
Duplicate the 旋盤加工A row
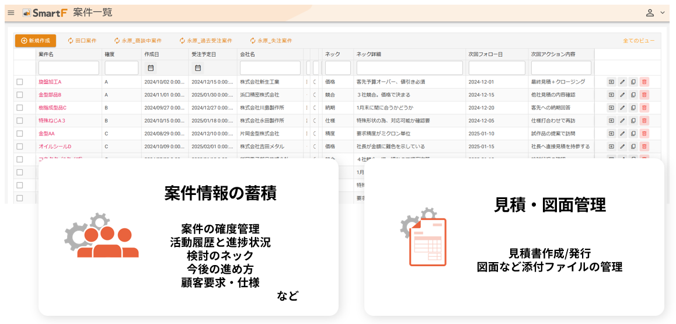pos(633,82)
